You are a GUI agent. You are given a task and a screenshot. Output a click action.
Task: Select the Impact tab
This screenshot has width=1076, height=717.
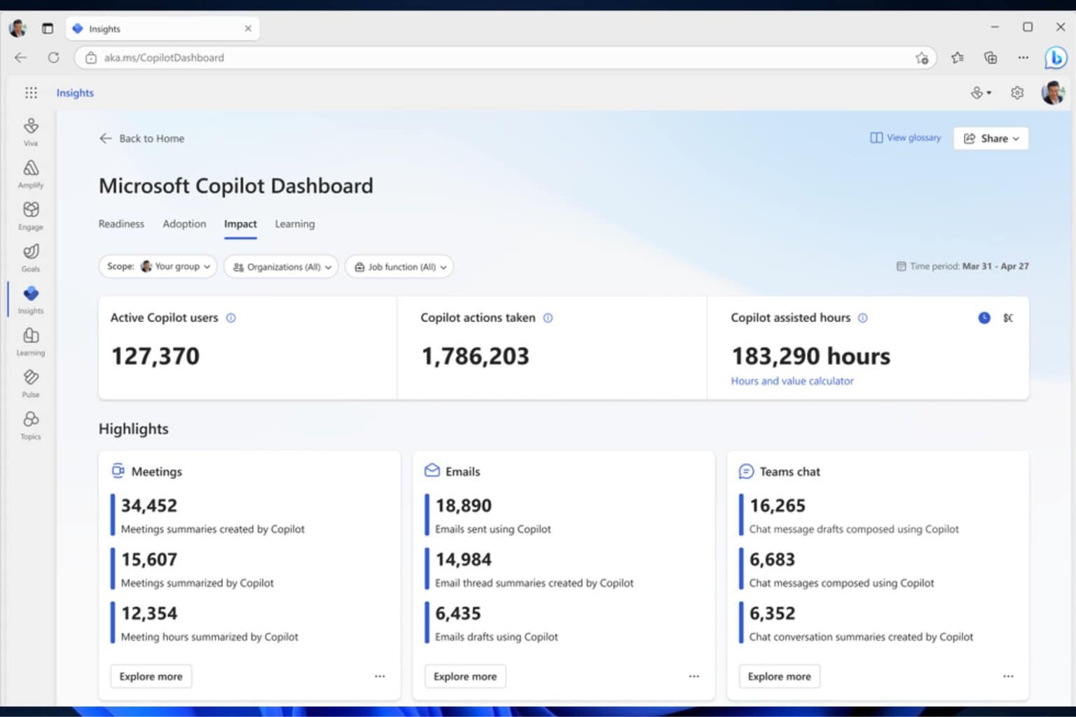240,224
